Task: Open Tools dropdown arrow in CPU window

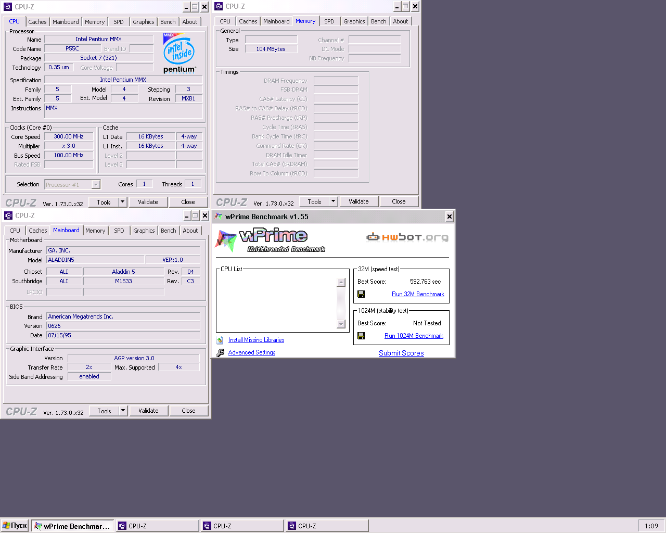Action: (123, 202)
